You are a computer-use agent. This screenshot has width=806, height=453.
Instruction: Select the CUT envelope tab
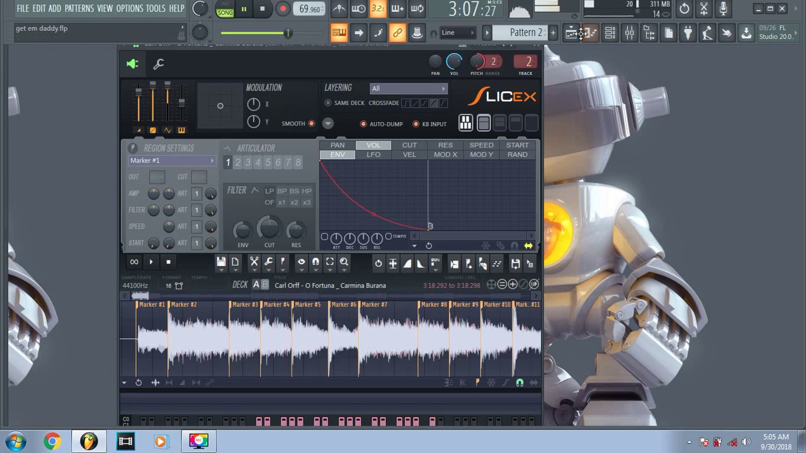(x=409, y=145)
